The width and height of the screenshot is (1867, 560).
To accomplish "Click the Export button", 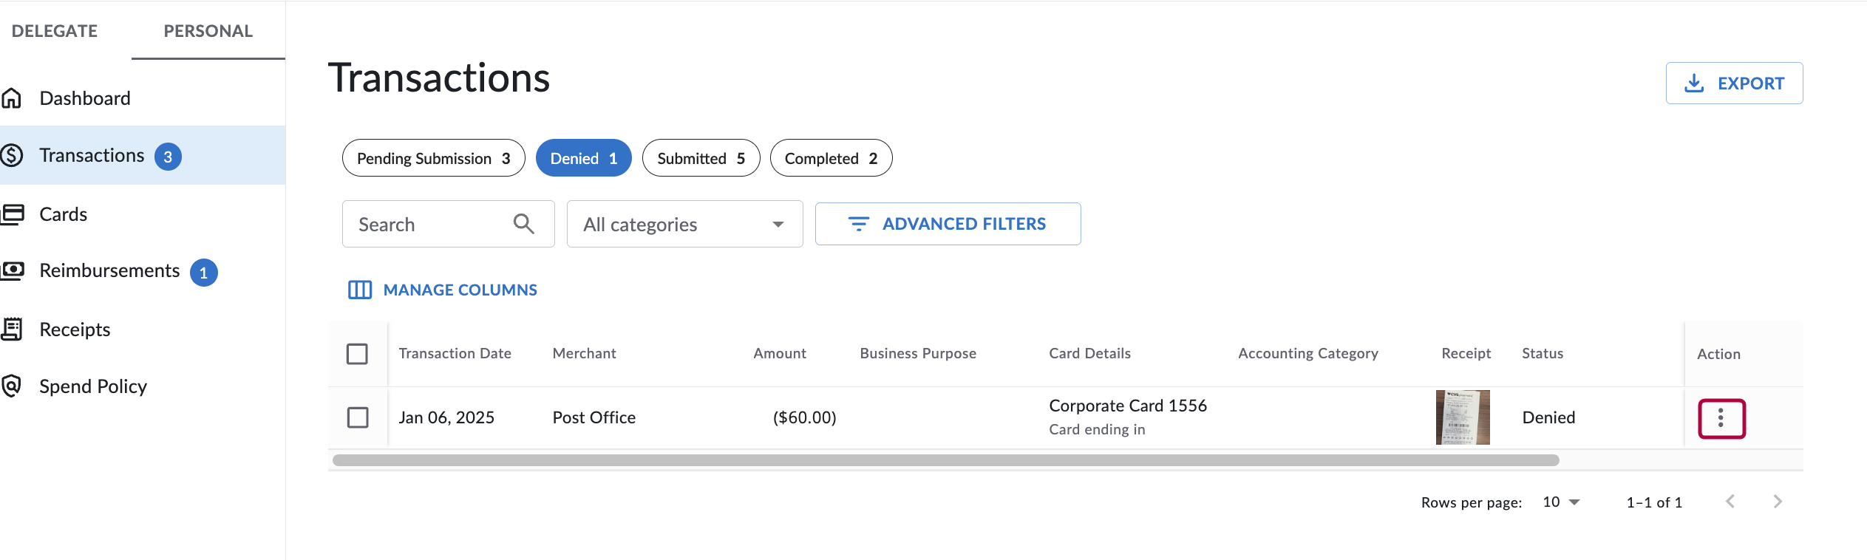I will (1734, 83).
